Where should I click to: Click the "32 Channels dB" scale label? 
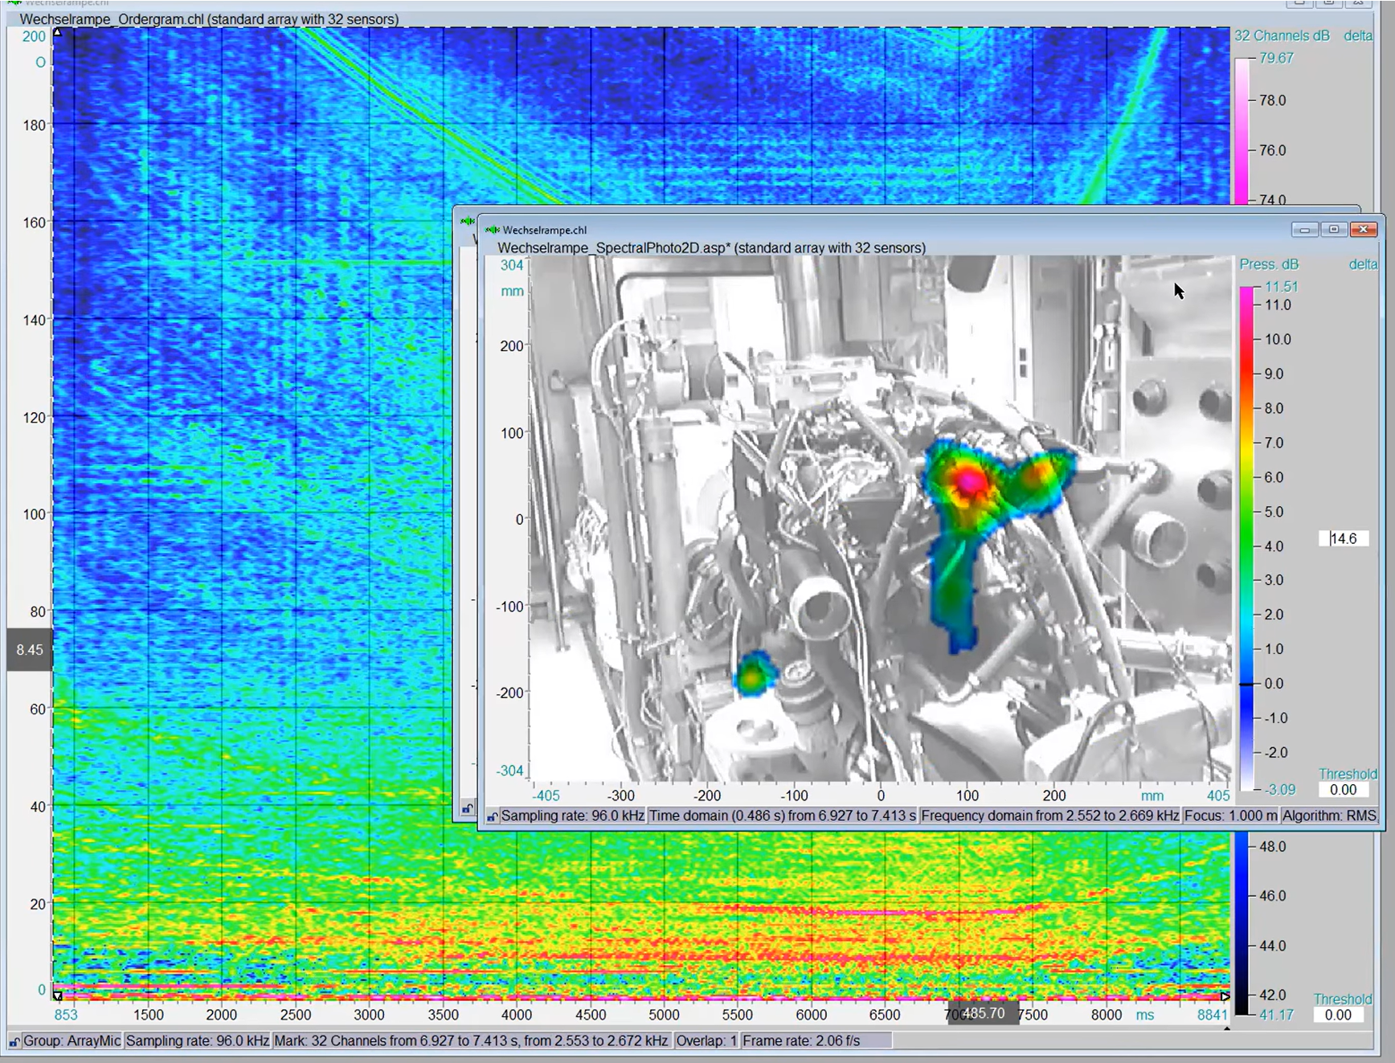[x=1282, y=36]
